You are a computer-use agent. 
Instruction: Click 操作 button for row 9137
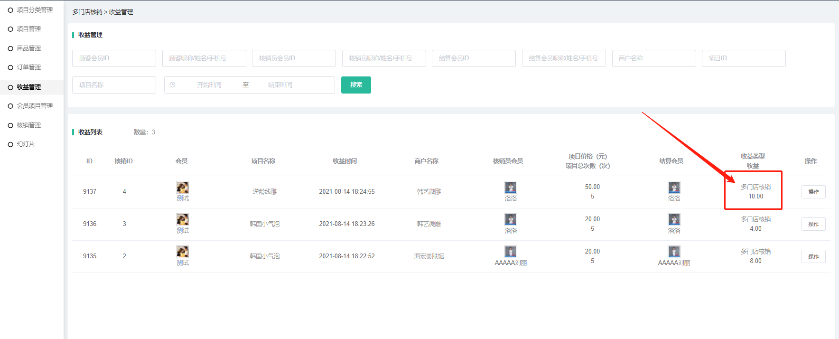(x=813, y=192)
